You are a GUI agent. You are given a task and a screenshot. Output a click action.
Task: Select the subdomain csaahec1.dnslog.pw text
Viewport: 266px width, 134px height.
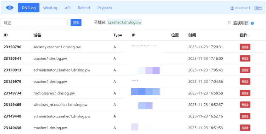point(124,22)
